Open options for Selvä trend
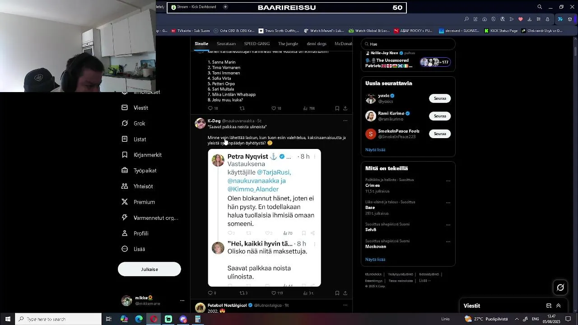The height and width of the screenshot is (325, 578). tap(448, 225)
